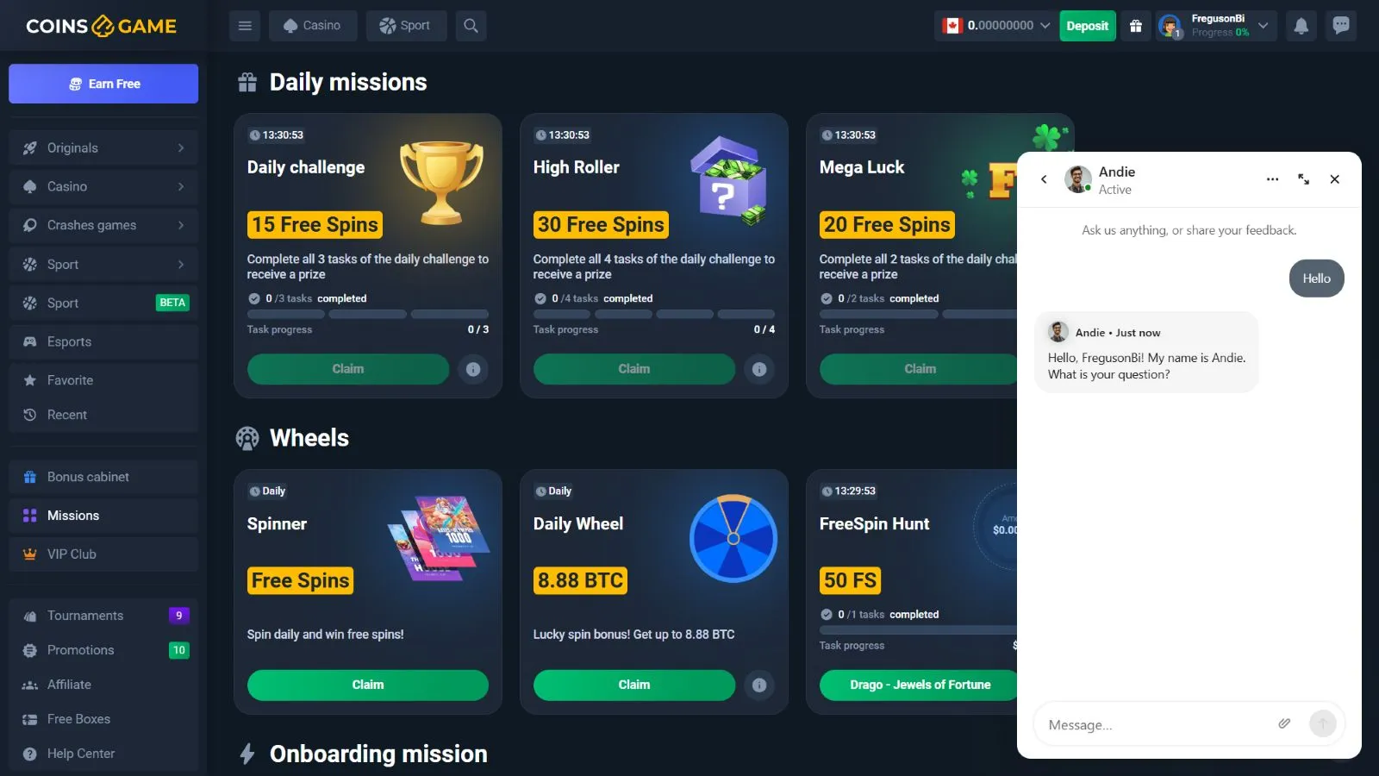Open the notifications bell icon
1379x776 pixels.
pos(1301,26)
